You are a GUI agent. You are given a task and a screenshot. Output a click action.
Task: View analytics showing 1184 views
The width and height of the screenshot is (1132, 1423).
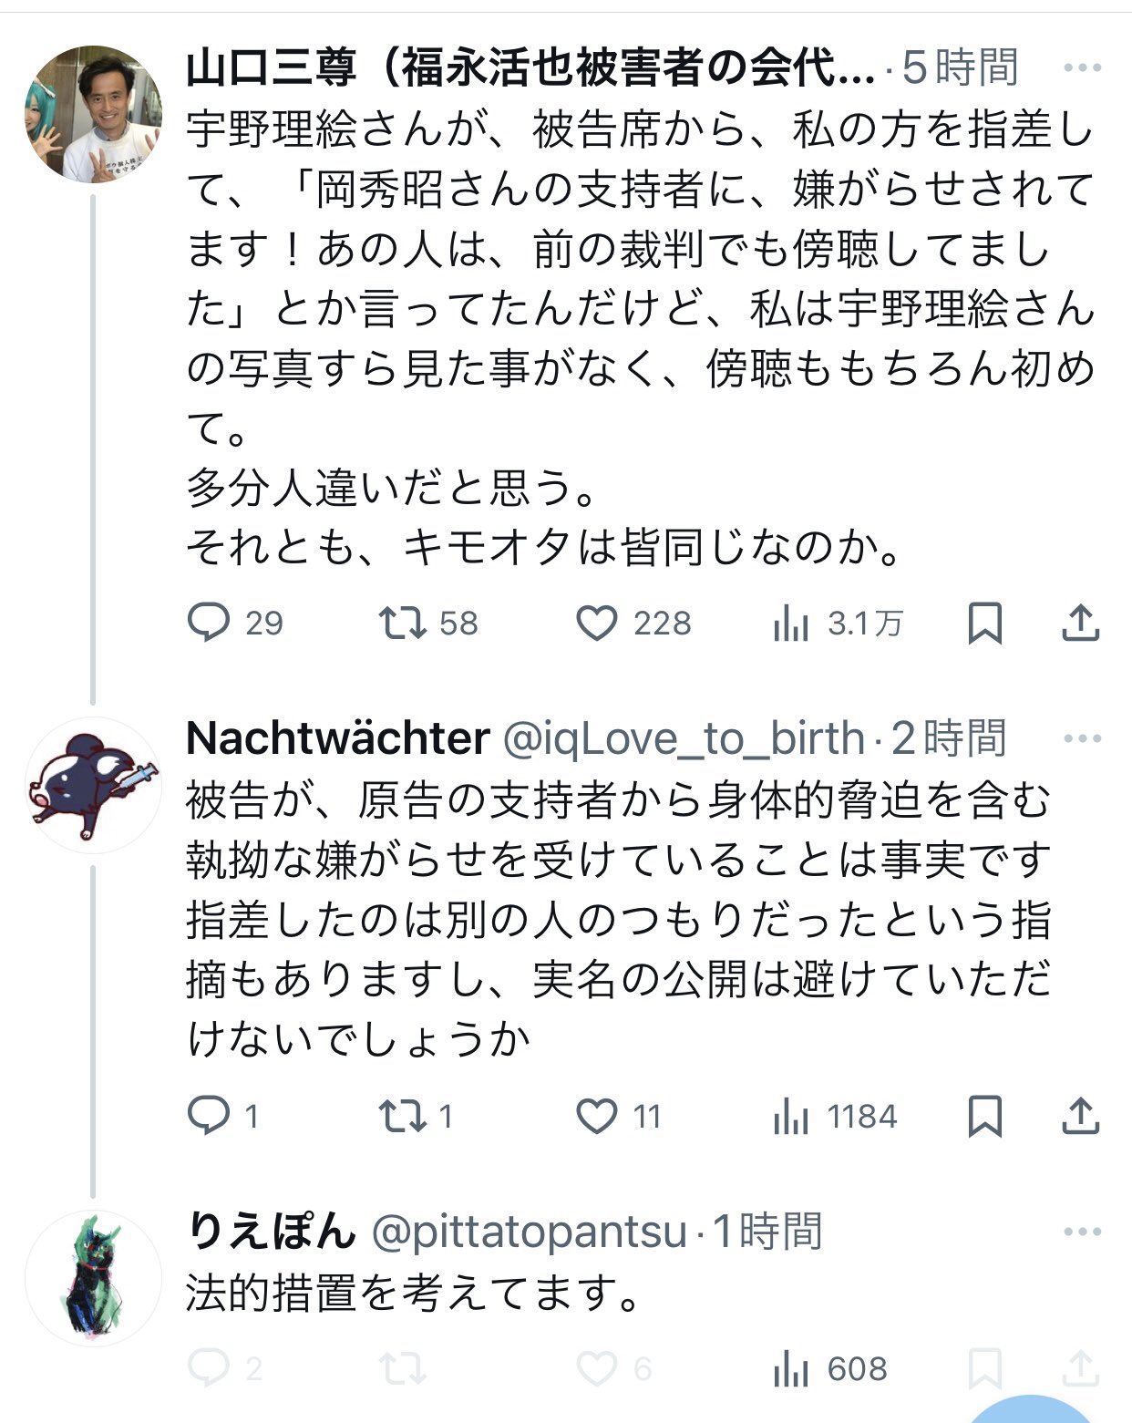click(791, 1117)
